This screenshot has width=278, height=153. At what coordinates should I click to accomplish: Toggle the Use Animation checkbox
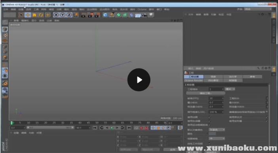tap(209, 117)
